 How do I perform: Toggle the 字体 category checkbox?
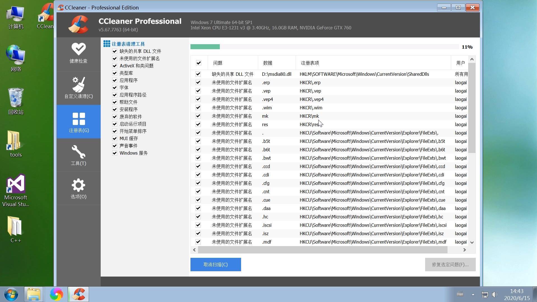114,88
